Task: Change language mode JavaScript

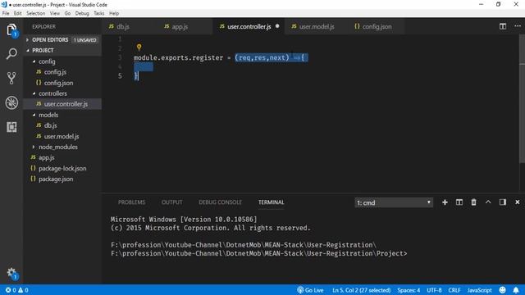Action: (479, 290)
